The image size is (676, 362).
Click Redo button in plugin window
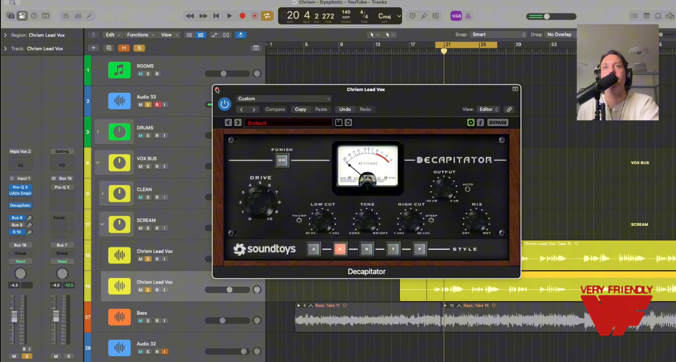pyautogui.click(x=365, y=109)
